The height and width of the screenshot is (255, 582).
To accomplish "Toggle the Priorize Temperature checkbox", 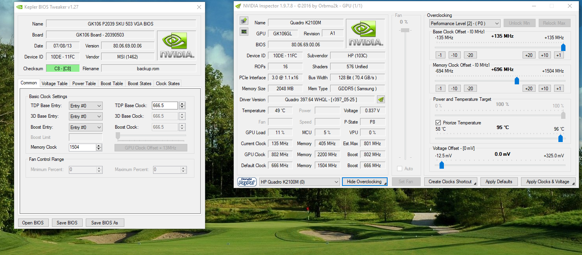I will tap(438, 123).
